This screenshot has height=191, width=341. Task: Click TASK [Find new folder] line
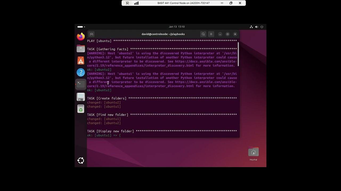tap(162, 115)
